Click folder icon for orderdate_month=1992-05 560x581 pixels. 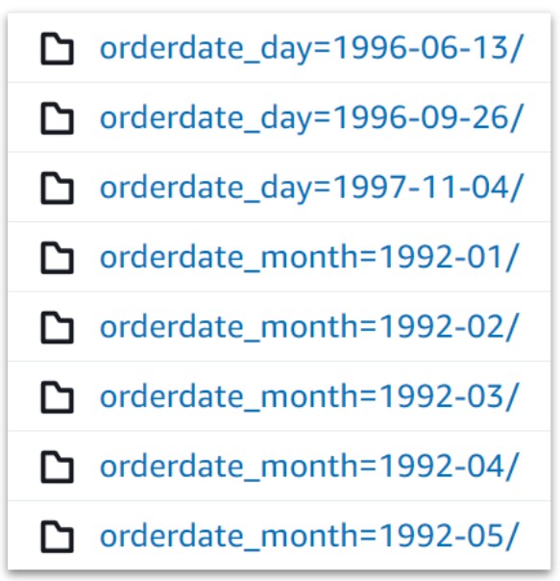tap(57, 536)
